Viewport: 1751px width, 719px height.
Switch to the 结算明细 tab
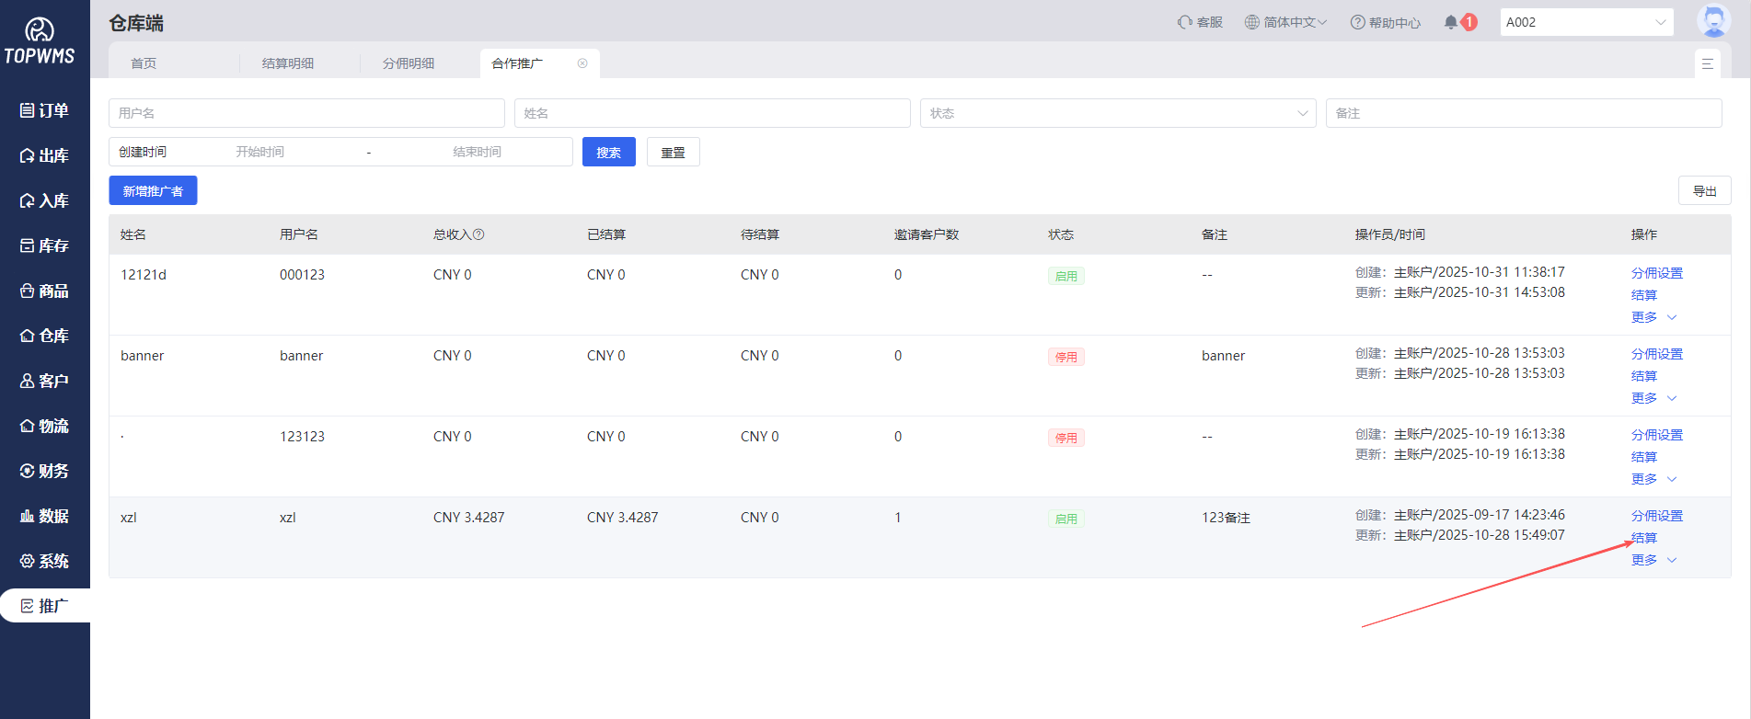(x=288, y=63)
